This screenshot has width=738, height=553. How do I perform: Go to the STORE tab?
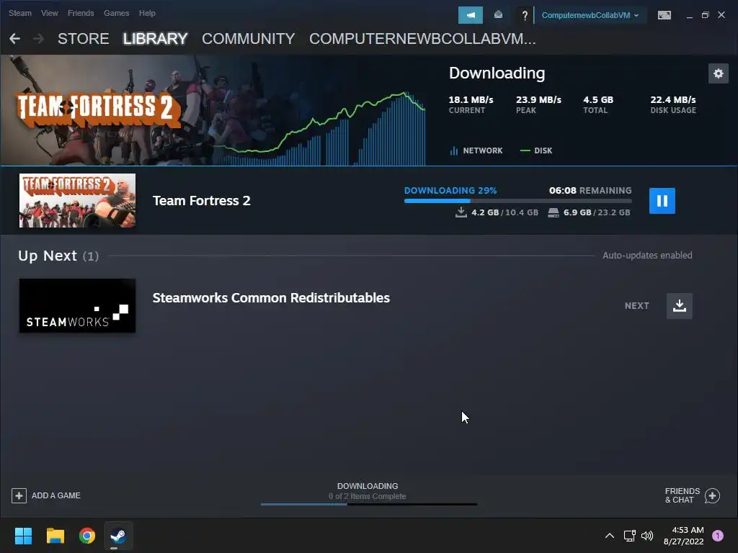click(84, 39)
